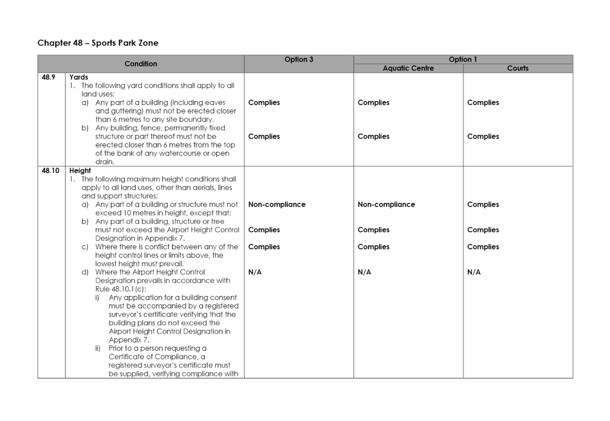Select Option 3 'Complies' for Height clause b)
Screen dimensions: 610x421
point(264,230)
